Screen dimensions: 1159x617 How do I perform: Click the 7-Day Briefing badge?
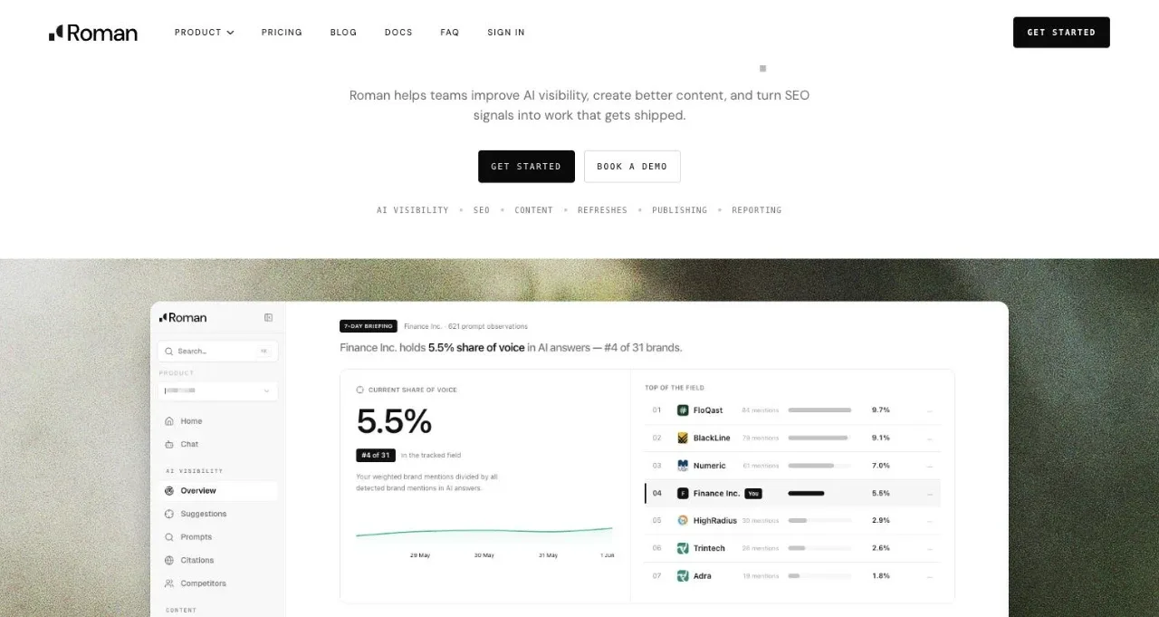(x=369, y=326)
